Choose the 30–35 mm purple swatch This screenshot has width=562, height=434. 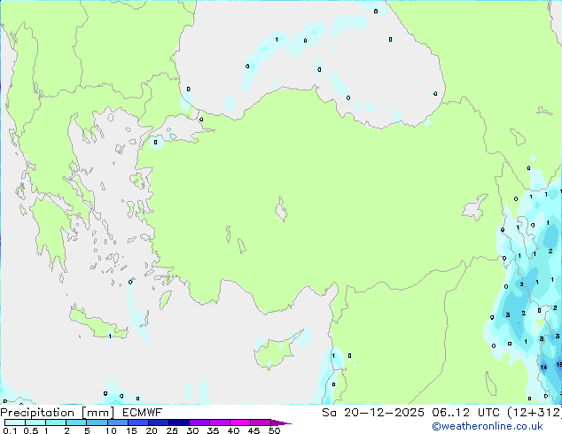pos(199,422)
